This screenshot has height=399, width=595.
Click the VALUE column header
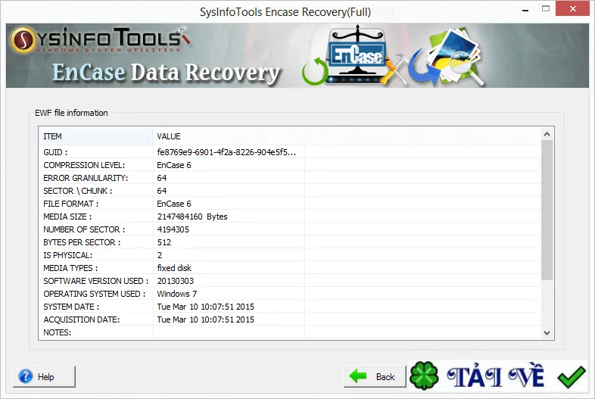coord(228,136)
